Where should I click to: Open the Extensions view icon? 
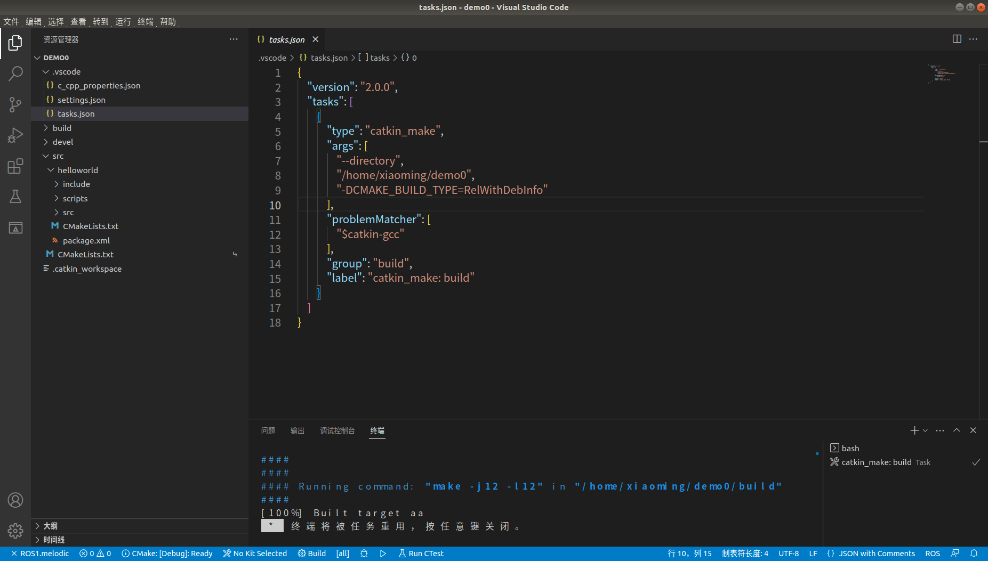pos(15,166)
